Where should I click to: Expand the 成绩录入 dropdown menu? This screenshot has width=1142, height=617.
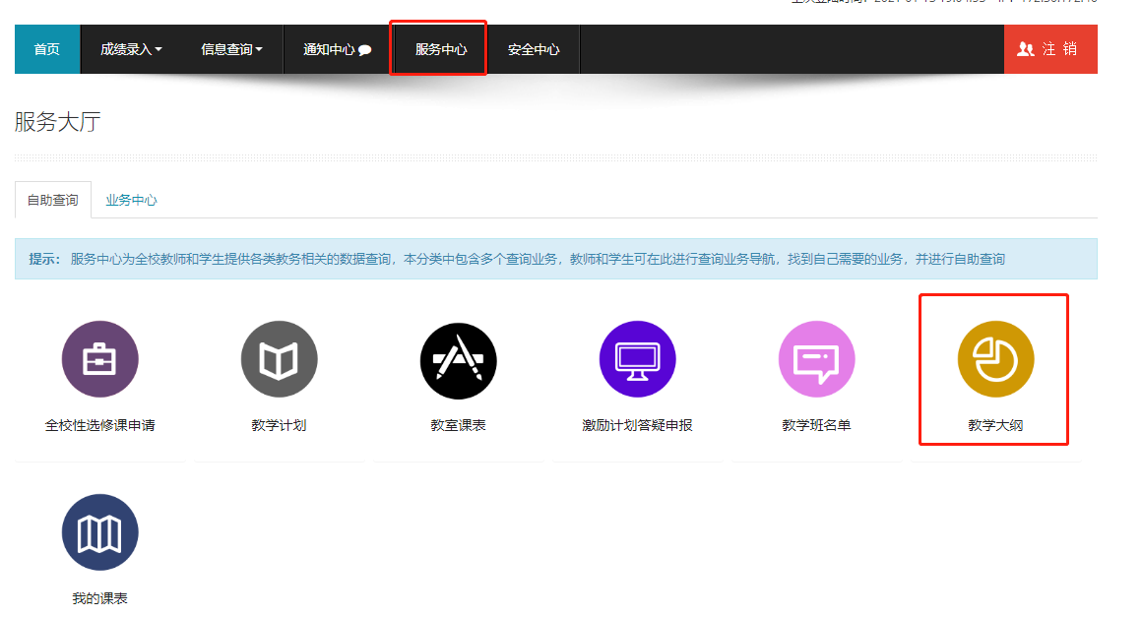131,49
